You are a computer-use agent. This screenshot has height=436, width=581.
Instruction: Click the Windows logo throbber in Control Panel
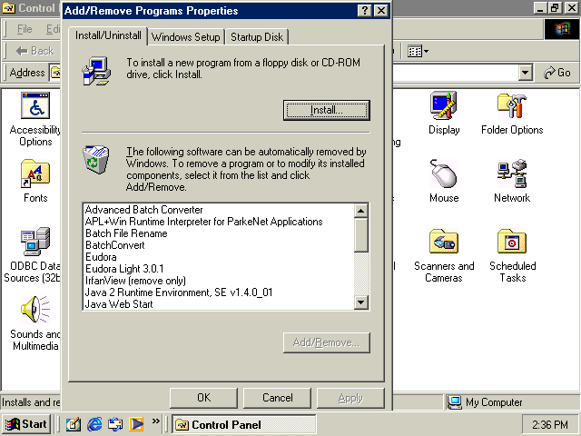click(562, 29)
